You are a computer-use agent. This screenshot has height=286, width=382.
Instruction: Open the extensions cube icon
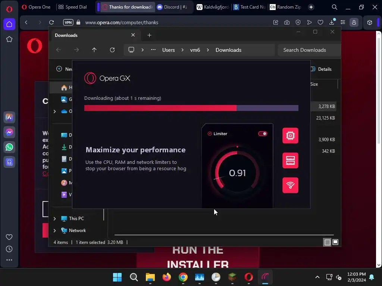(370, 22)
